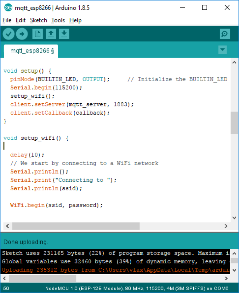Click the 'Uploading 235312 bytes' console line
239x293 pixels.
pyautogui.click(x=116, y=270)
